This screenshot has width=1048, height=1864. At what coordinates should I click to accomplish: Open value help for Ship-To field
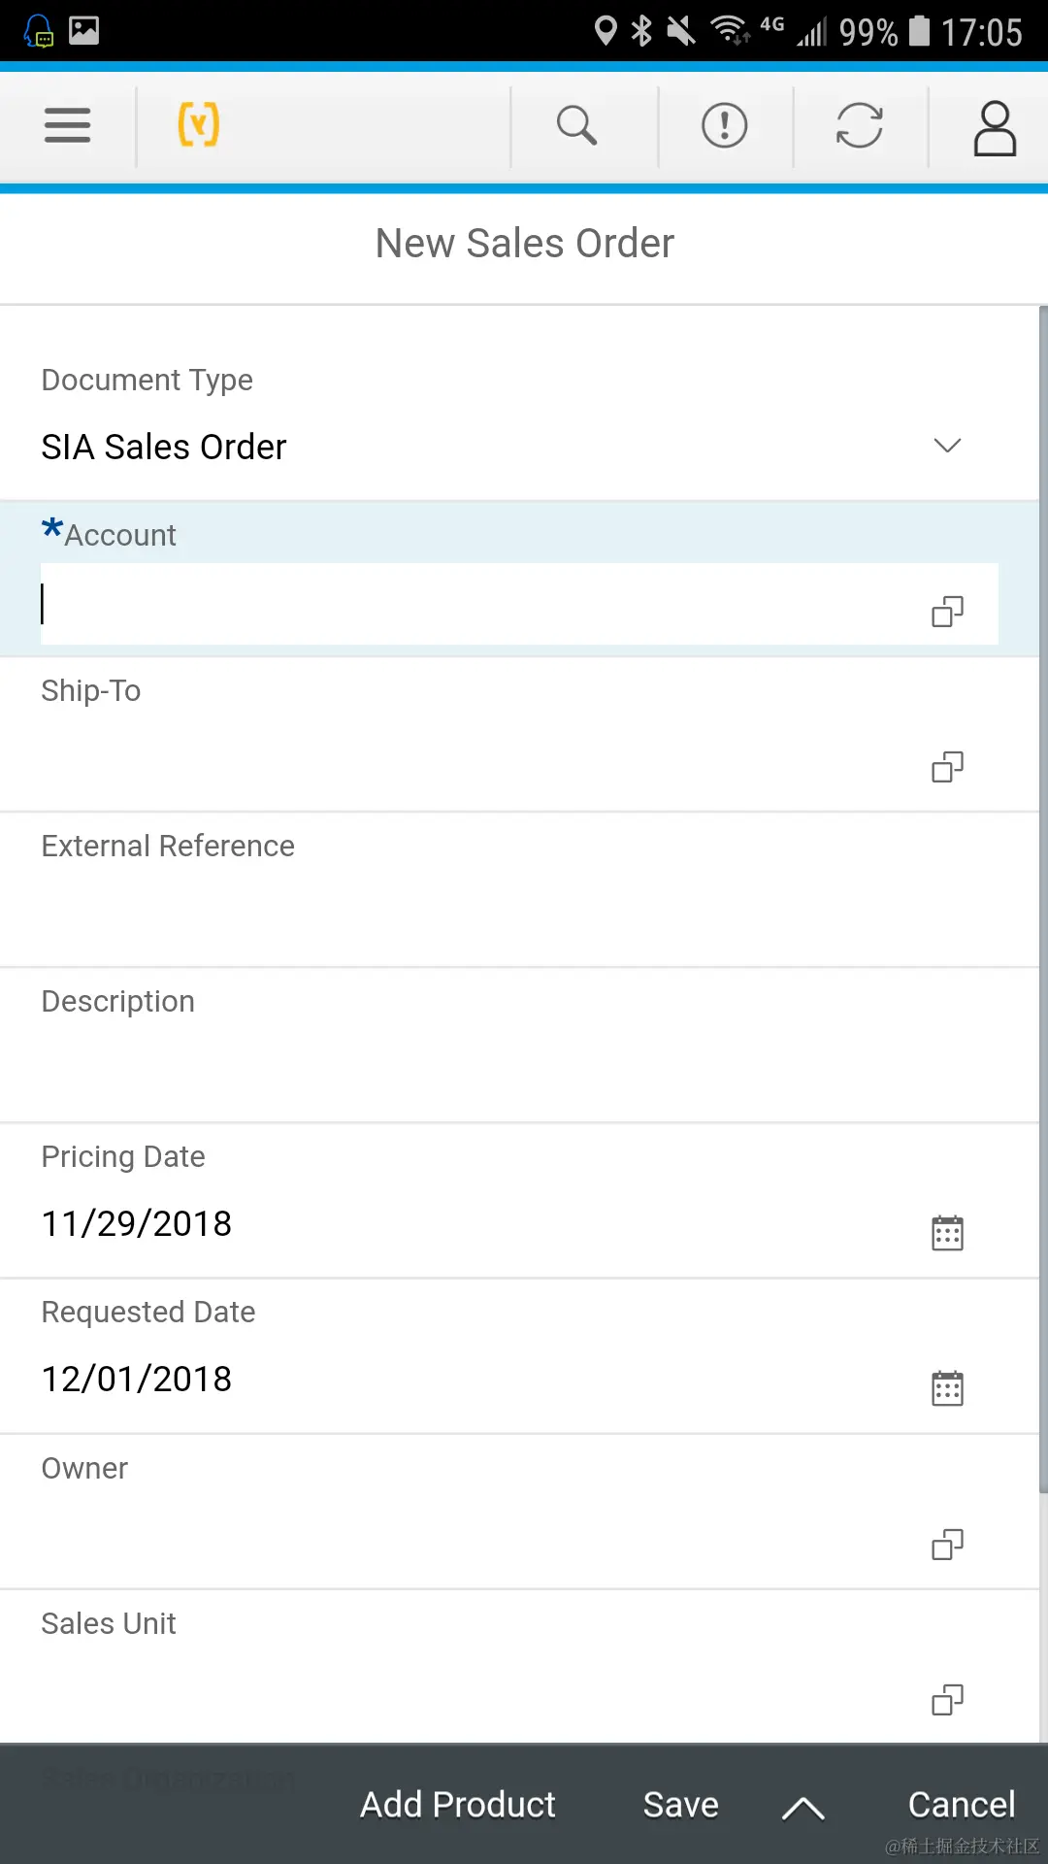click(x=947, y=767)
